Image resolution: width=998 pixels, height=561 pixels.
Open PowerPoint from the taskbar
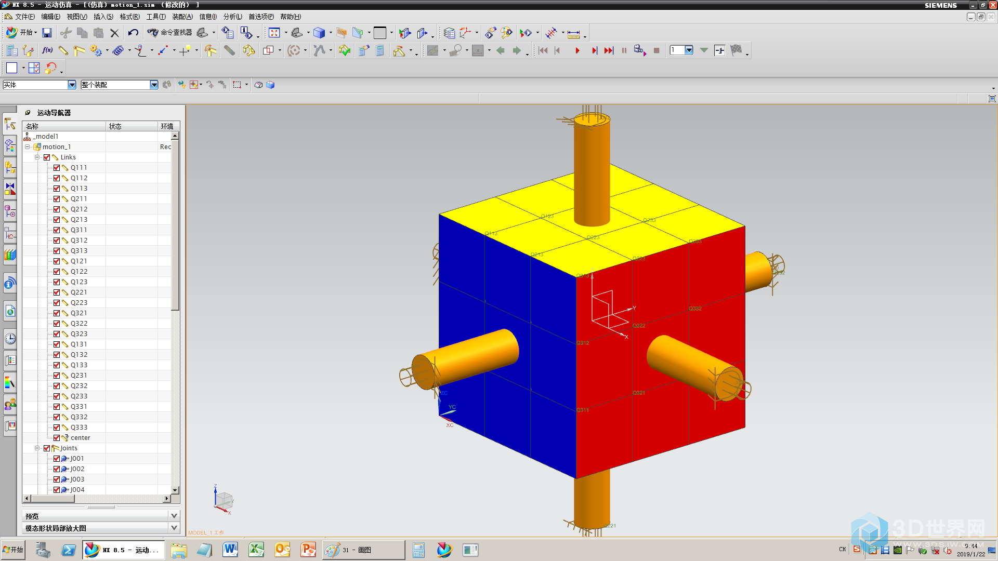tap(308, 550)
